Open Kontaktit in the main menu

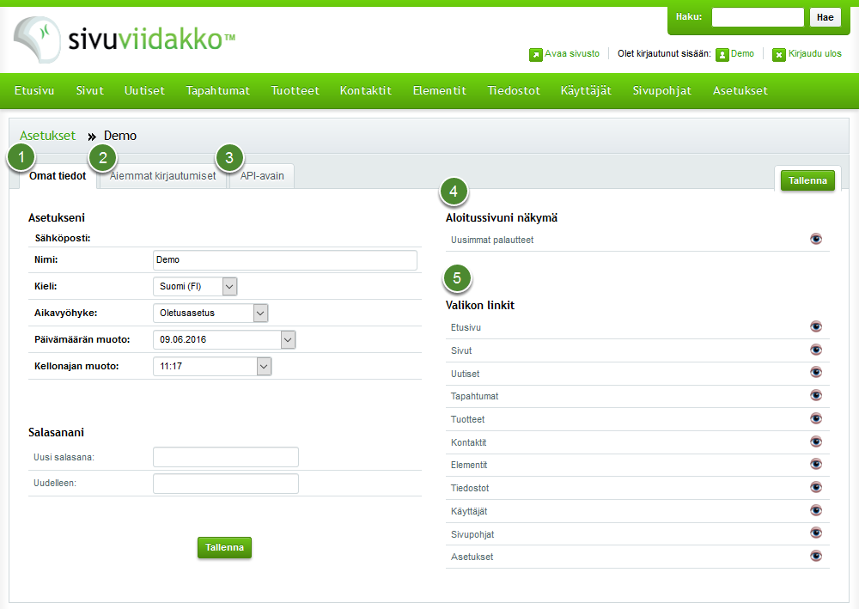(365, 91)
